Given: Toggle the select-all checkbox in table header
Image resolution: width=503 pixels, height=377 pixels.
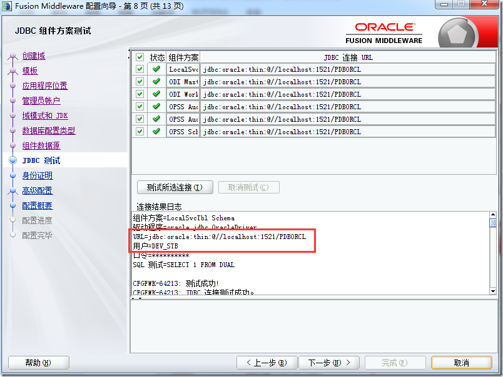Looking at the screenshot, I should (x=140, y=57).
